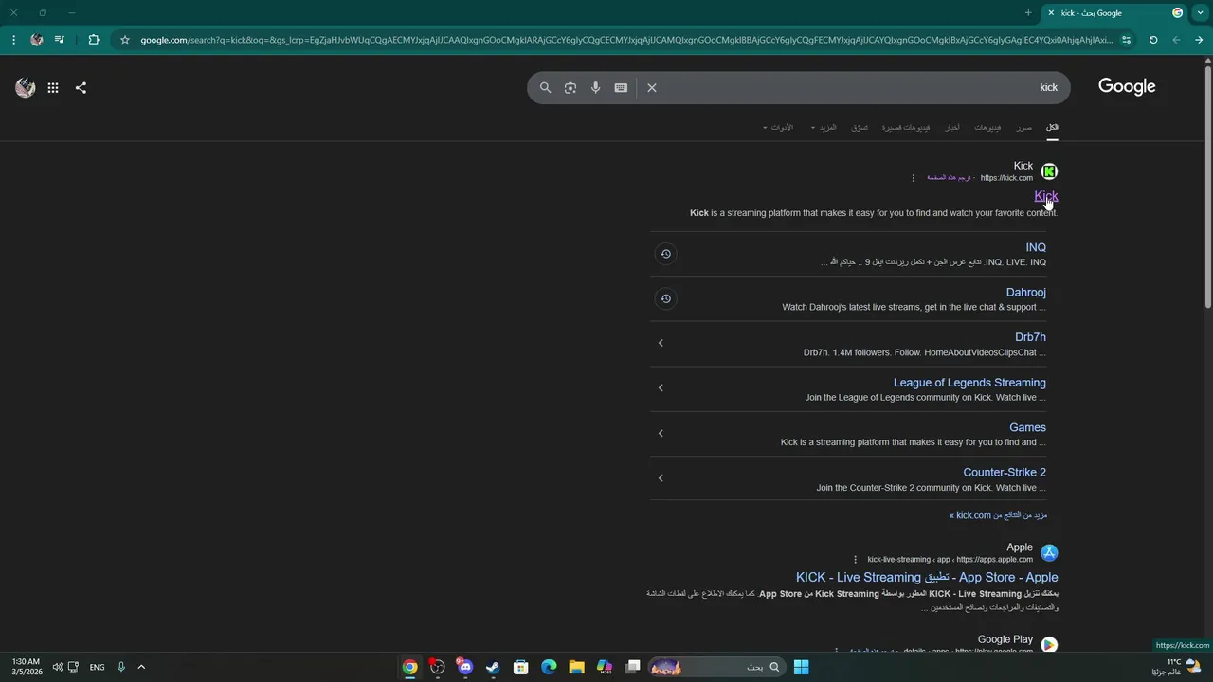Expand the League of Legends Streaming chevron
Screen dimensions: 1213x682
[x=661, y=387]
